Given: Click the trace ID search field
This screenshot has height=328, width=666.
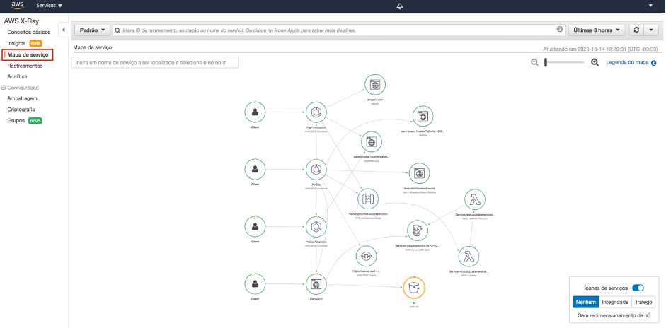Looking at the screenshot, I should (x=338, y=30).
